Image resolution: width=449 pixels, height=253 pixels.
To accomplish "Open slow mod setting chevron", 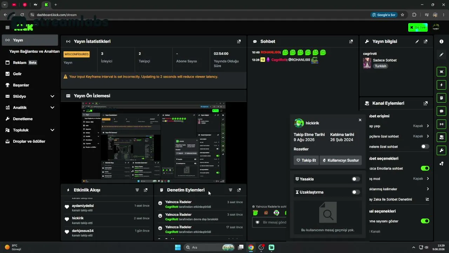I will (428, 179).
